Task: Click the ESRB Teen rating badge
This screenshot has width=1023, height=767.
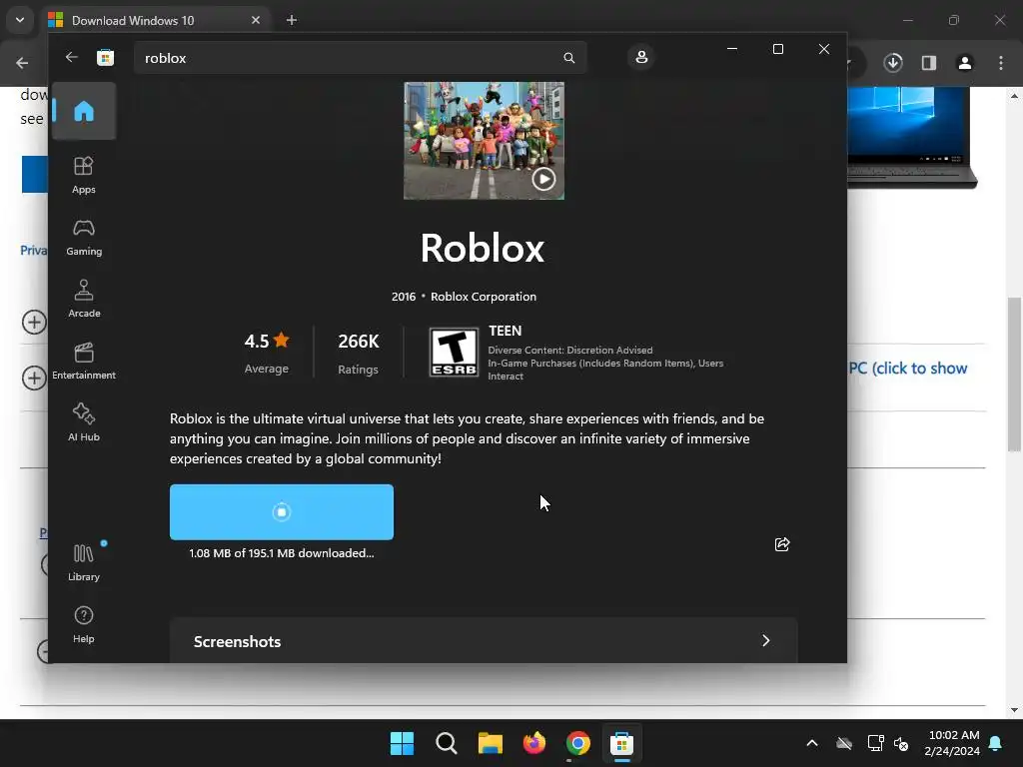Action: [454, 353]
